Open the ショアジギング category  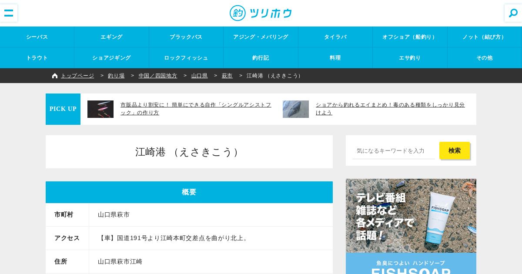[x=112, y=58]
